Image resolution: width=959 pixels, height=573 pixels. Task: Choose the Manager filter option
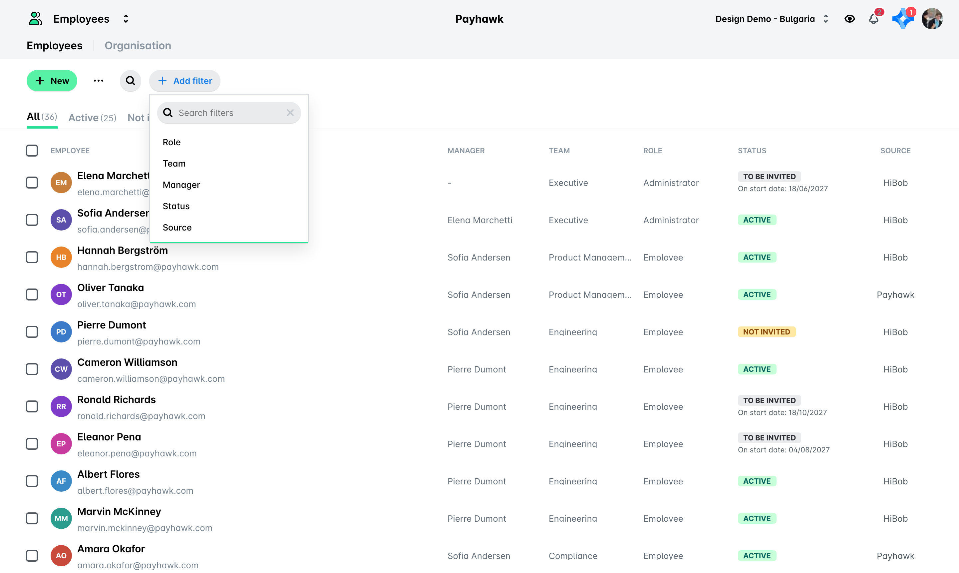click(x=229, y=185)
